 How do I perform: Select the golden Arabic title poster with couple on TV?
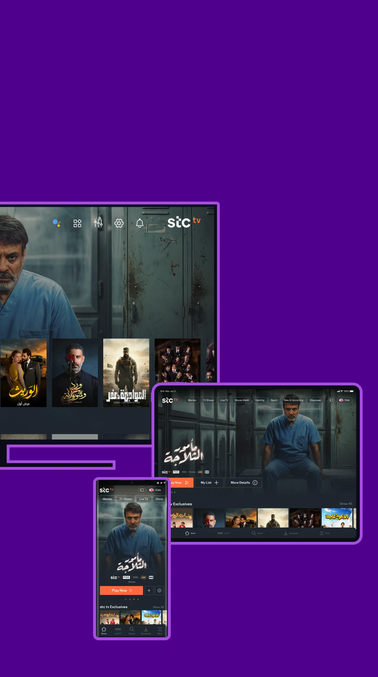(x=23, y=372)
